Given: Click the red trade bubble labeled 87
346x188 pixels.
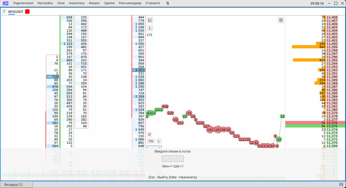Looking at the screenshot, I should pyautogui.click(x=273, y=146).
